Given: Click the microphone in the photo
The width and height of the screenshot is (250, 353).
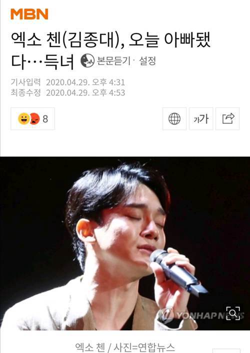Looking at the screenshot, I should point(179,271).
